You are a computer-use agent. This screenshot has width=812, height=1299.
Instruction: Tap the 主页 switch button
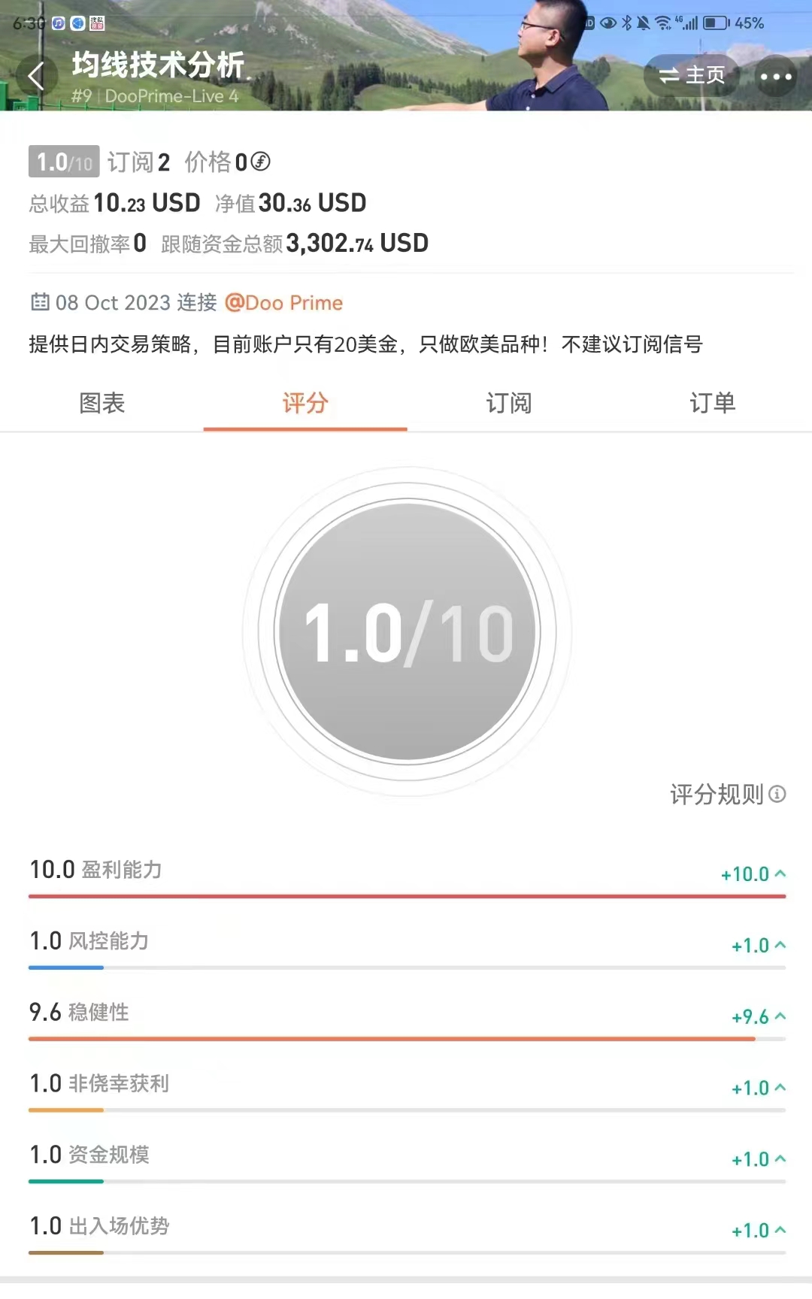[x=692, y=75]
